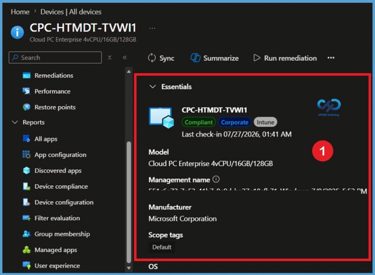Click the OS field label
This screenshot has height=275, width=375.
pyautogui.click(x=153, y=267)
